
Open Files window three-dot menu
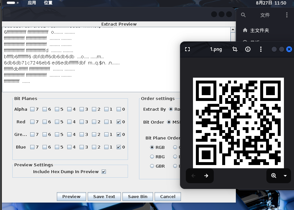coord(287,15)
